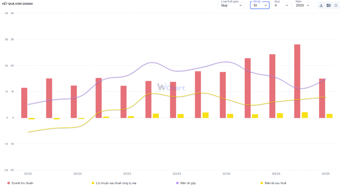Exit fullscreen chart view
The image size is (342, 189).
tap(336, 5)
